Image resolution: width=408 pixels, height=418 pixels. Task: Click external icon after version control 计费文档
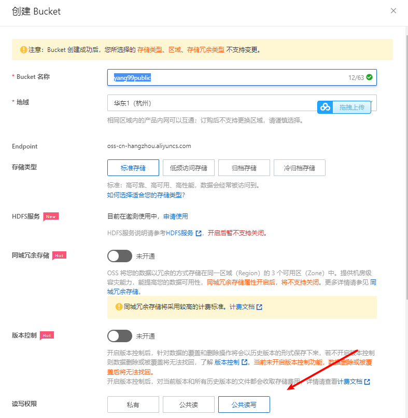(x=367, y=382)
